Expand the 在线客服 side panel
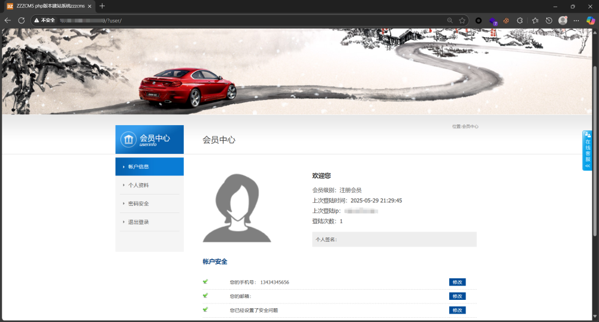This screenshot has width=599, height=322. (x=588, y=150)
